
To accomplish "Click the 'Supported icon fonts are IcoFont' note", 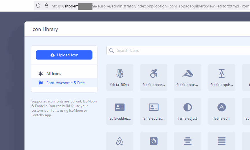I will coord(64,108).
